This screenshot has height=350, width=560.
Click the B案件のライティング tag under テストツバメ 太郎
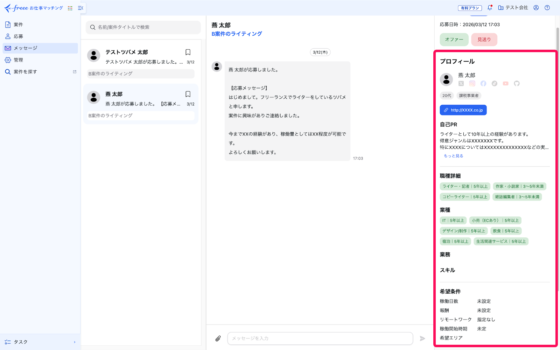point(141,74)
